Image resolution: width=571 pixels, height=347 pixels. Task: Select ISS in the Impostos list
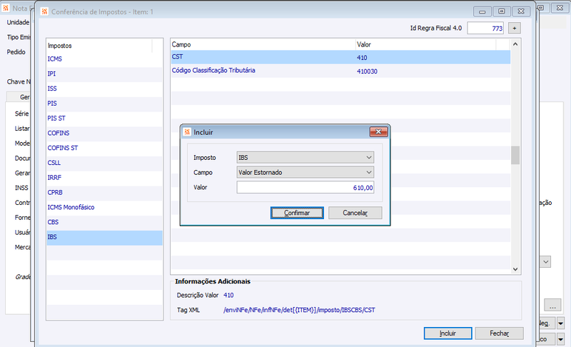(104, 89)
